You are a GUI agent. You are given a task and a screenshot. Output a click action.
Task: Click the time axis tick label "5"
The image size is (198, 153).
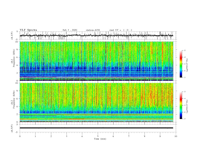coord(98,136)
